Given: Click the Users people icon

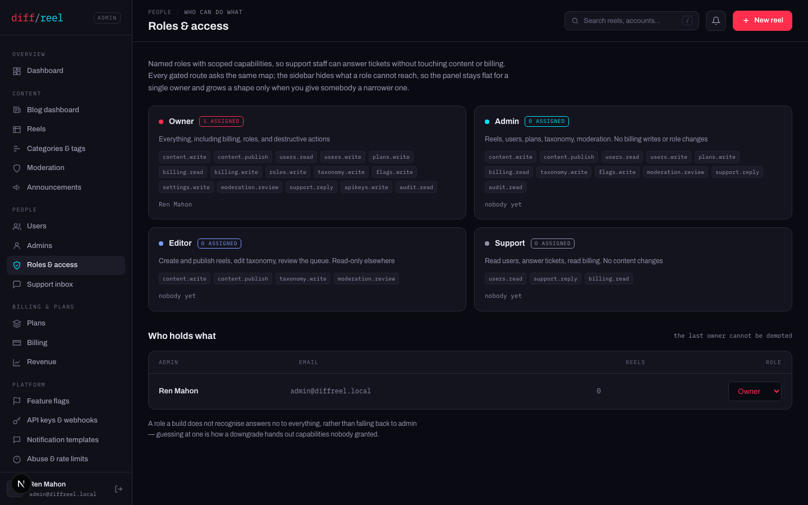Looking at the screenshot, I should click(x=17, y=227).
